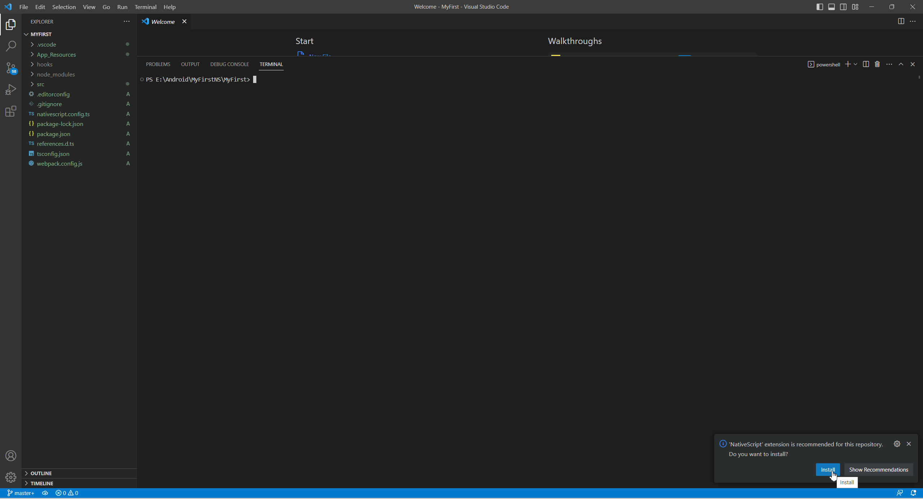923x499 pixels.
Task: Toggle secondary side bar layout button
Action: (843, 7)
